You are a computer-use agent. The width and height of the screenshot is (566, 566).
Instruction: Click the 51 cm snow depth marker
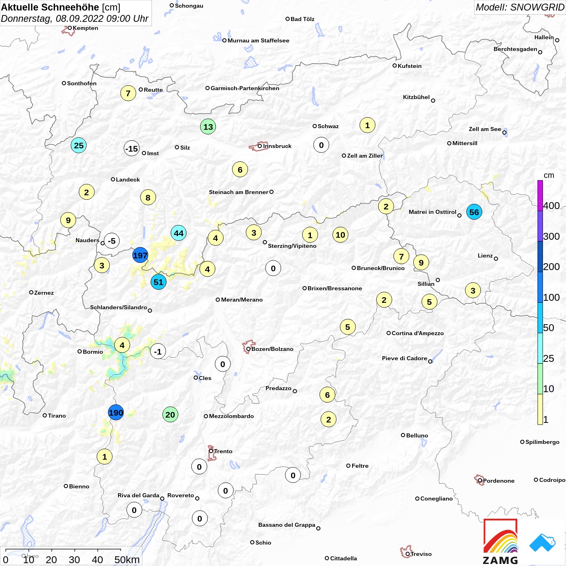pos(158,282)
